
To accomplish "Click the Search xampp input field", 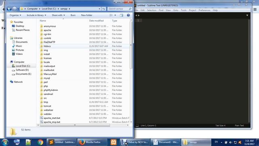I will (x=118, y=9).
